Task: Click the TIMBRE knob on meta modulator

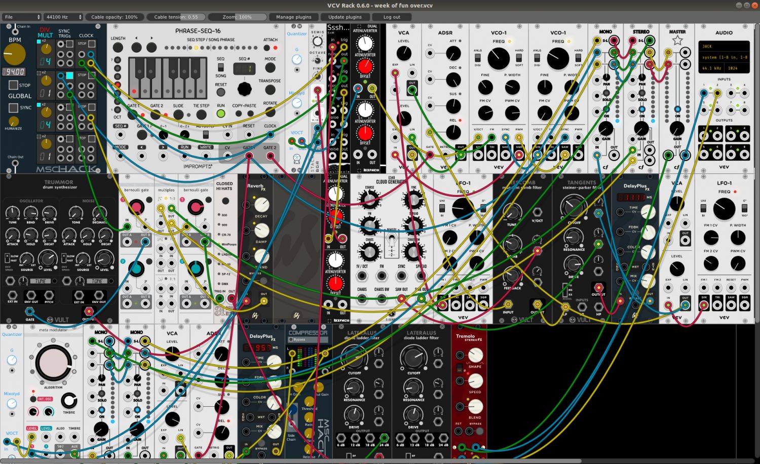Action: (68, 401)
